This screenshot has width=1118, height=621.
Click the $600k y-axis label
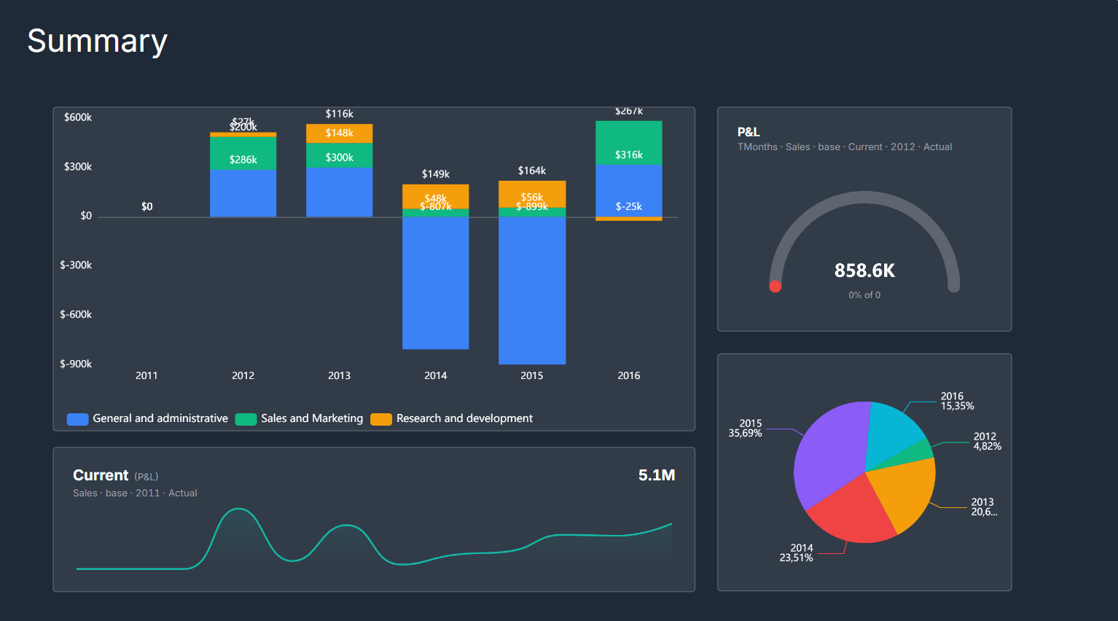pos(78,117)
